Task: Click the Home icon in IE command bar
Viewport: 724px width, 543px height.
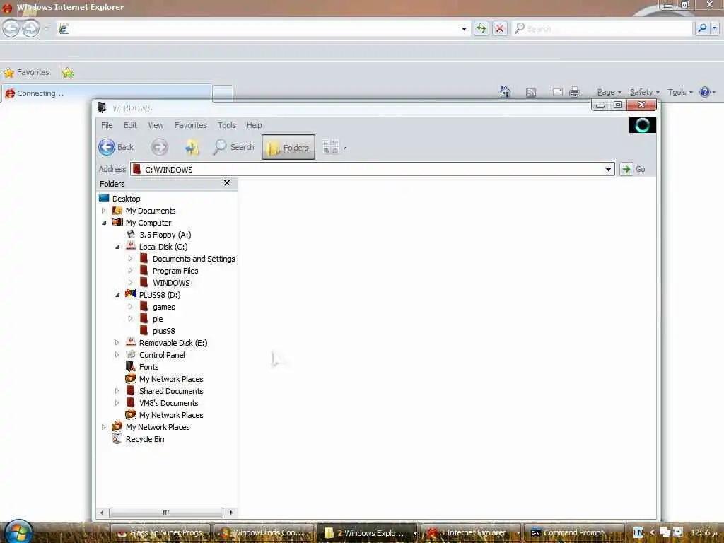Action: click(506, 92)
